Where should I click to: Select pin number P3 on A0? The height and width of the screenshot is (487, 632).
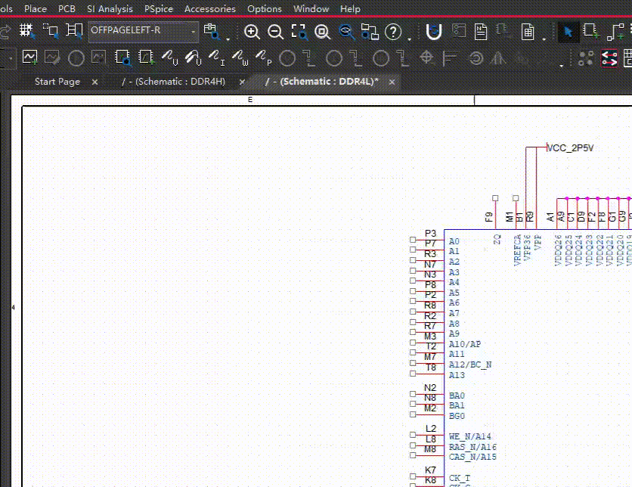tap(430, 234)
